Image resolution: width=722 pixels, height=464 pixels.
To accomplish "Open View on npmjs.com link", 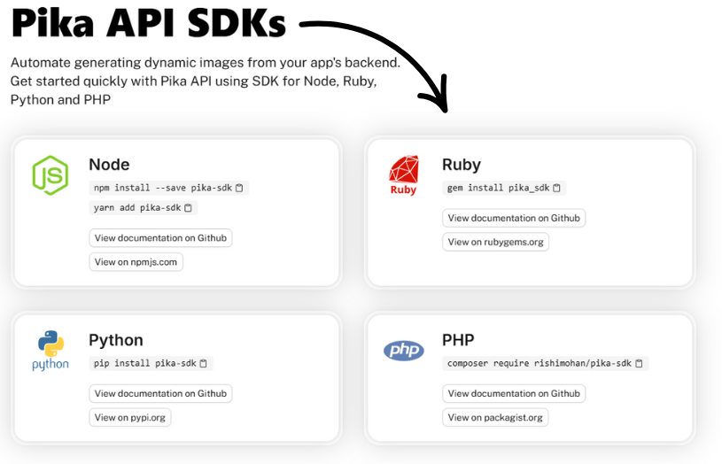I will [x=136, y=262].
